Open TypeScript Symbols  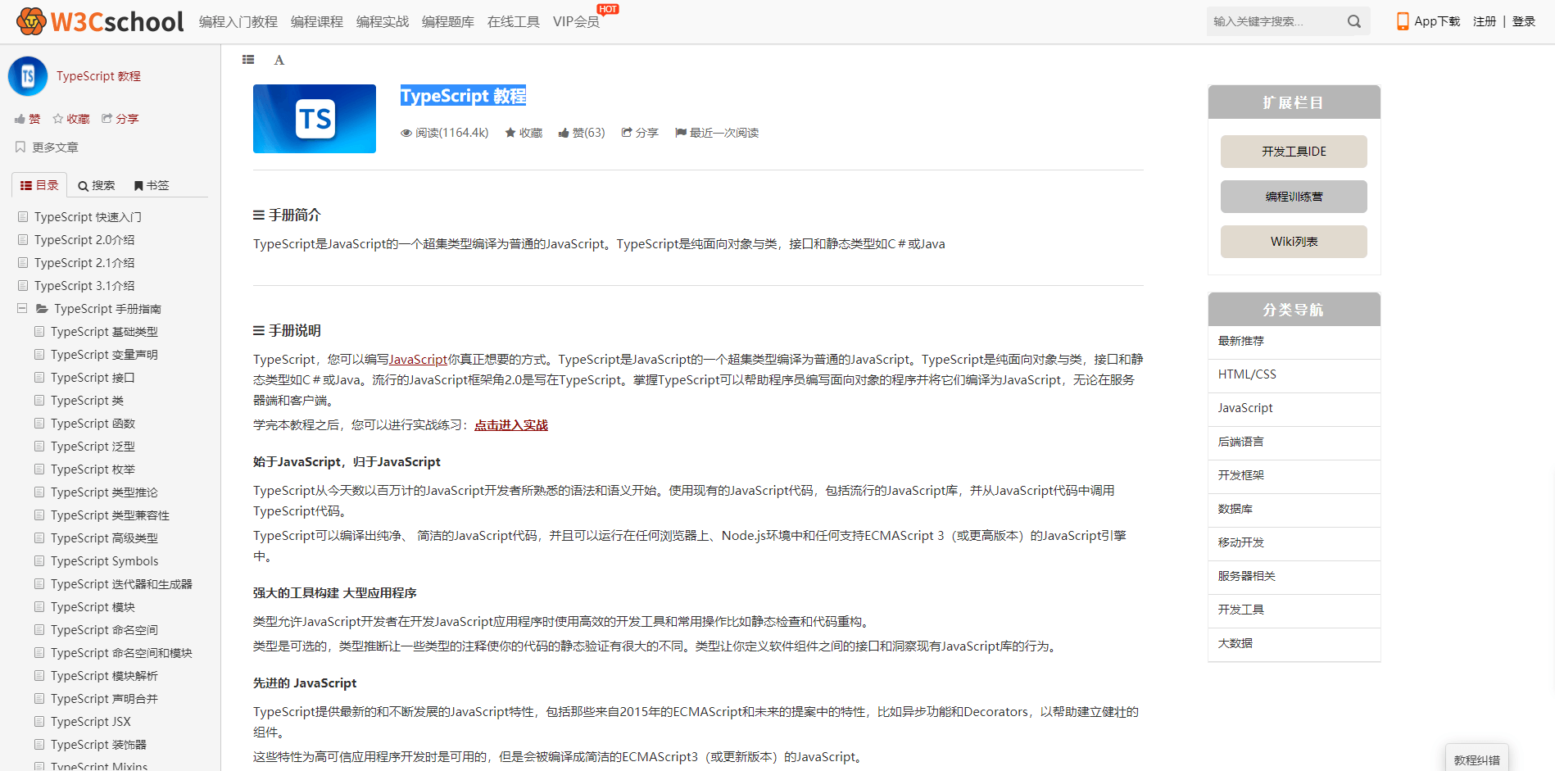105,561
